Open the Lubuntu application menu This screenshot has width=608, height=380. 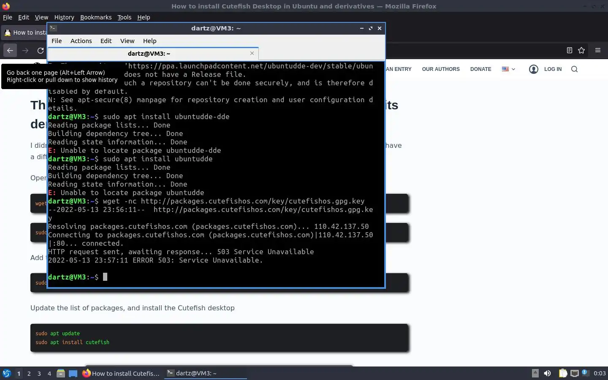pos(7,373)
